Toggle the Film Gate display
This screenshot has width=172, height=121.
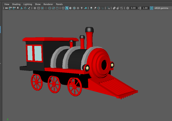pyautogui.click(x=38, y=8)
